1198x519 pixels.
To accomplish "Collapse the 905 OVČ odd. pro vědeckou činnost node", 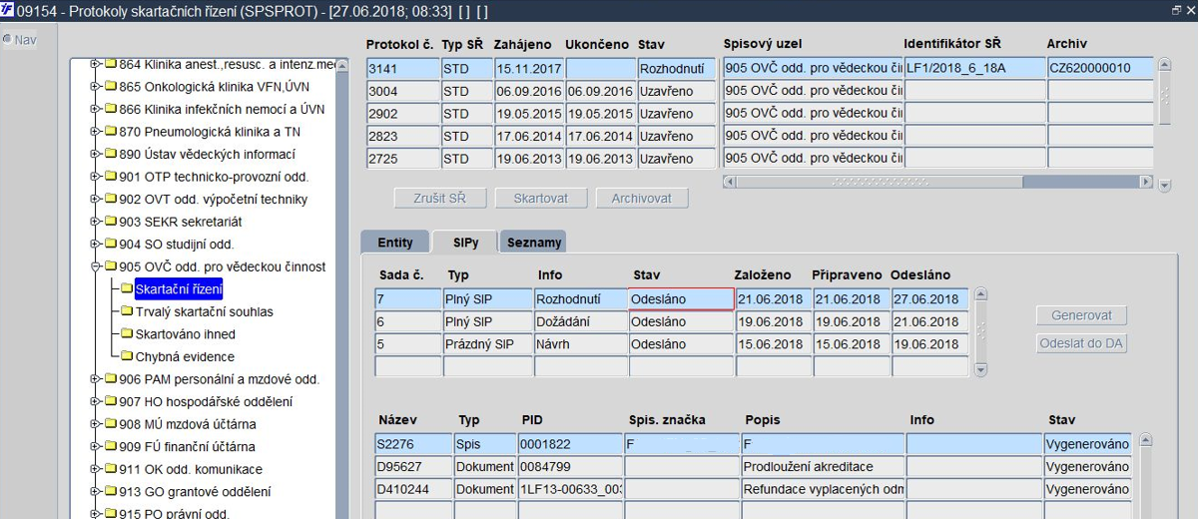I will tap(95, 266).
